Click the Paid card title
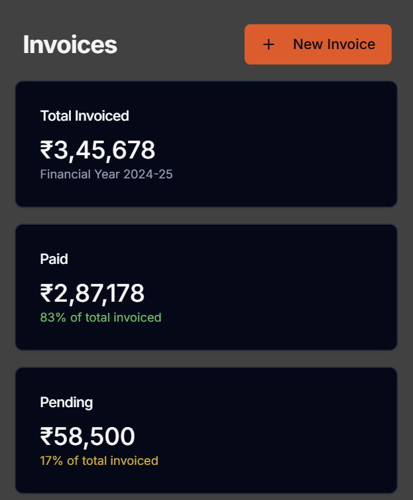The height and width of the screenshot is (500, 413). pos(54,259)
